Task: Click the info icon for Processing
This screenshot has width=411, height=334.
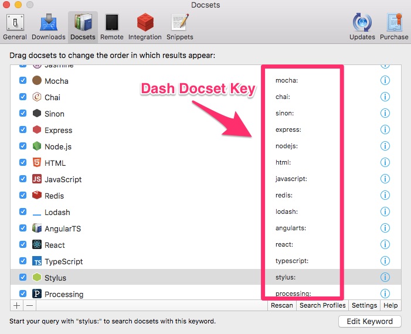Action: coord(385,294)
